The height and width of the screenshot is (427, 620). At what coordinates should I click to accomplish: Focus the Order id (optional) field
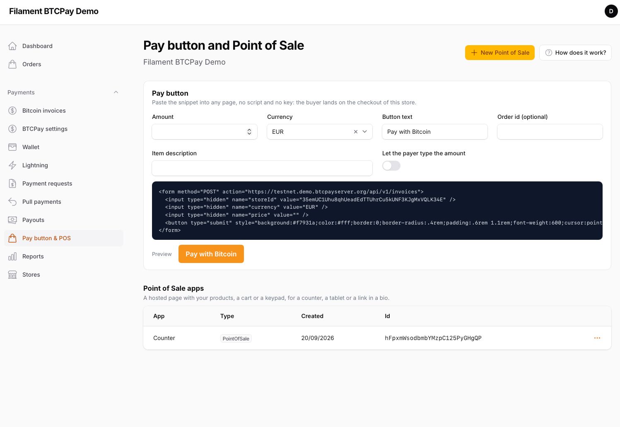550,132
